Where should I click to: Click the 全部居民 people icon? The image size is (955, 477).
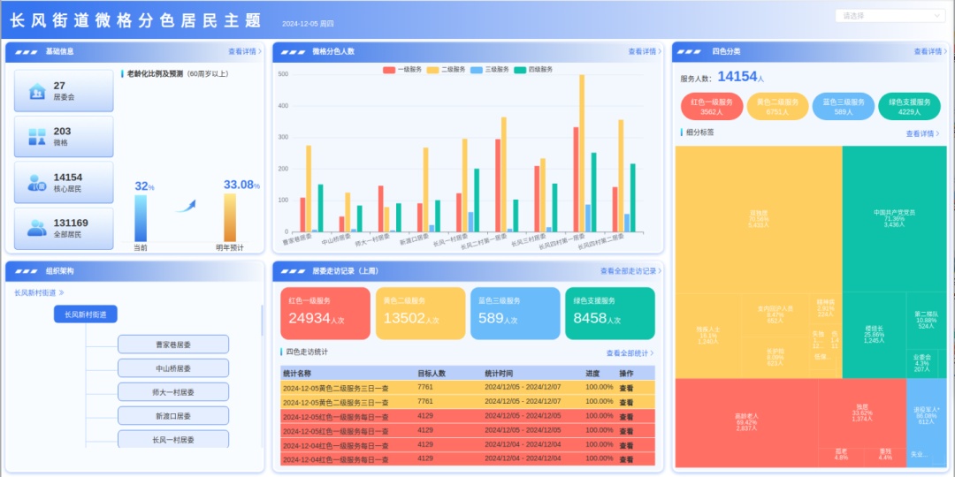tap(37, 228)
